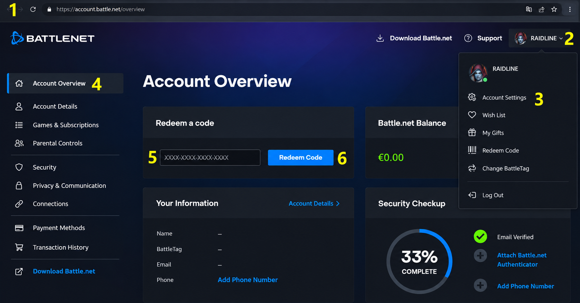
Task: Collapse the RAIDLINE account dropdown
Action: pos(538,38)
